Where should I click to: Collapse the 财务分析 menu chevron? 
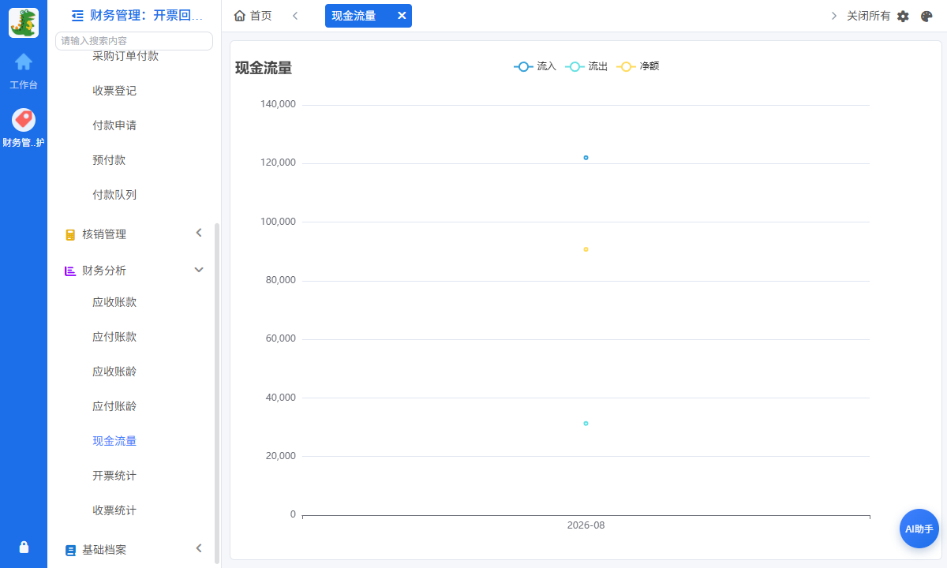(x=199, y=270)
